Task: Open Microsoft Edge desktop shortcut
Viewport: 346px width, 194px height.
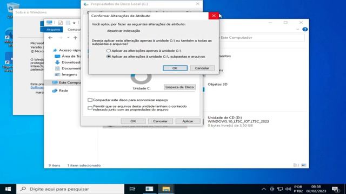Action: 9,38
